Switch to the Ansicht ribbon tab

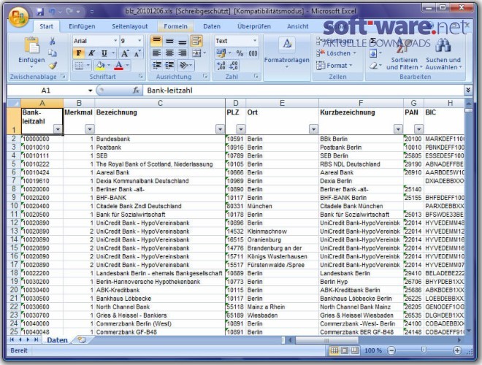(297, 26)
